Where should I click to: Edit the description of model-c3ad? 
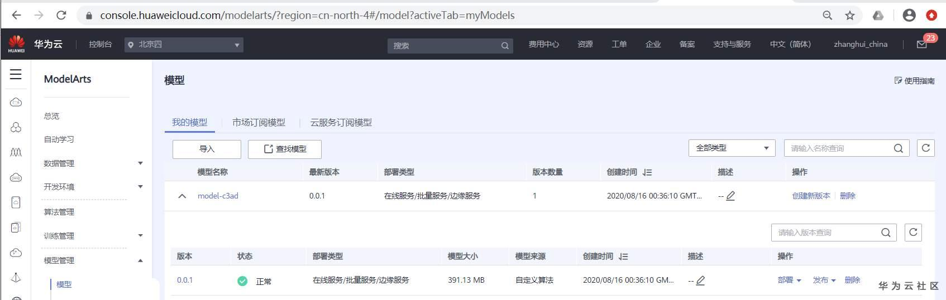[730, 196]
